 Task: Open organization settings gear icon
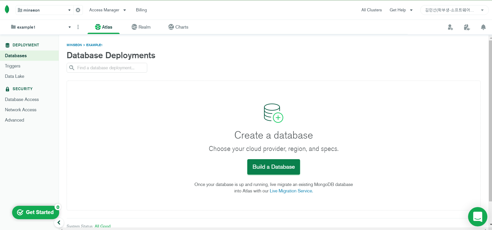[x=78, y=10]
